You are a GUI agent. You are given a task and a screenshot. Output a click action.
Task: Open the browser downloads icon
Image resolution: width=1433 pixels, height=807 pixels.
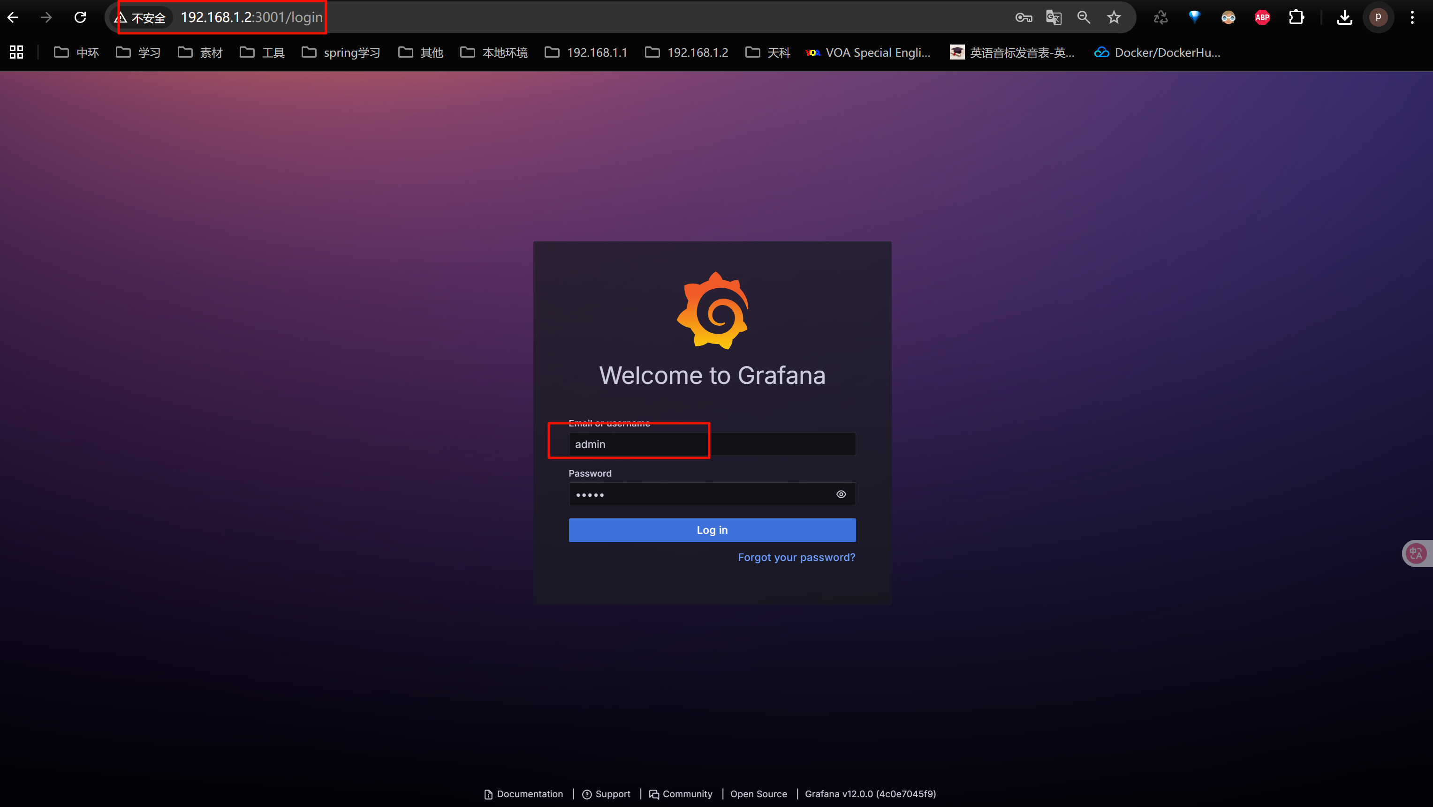tap(1344, 17)
